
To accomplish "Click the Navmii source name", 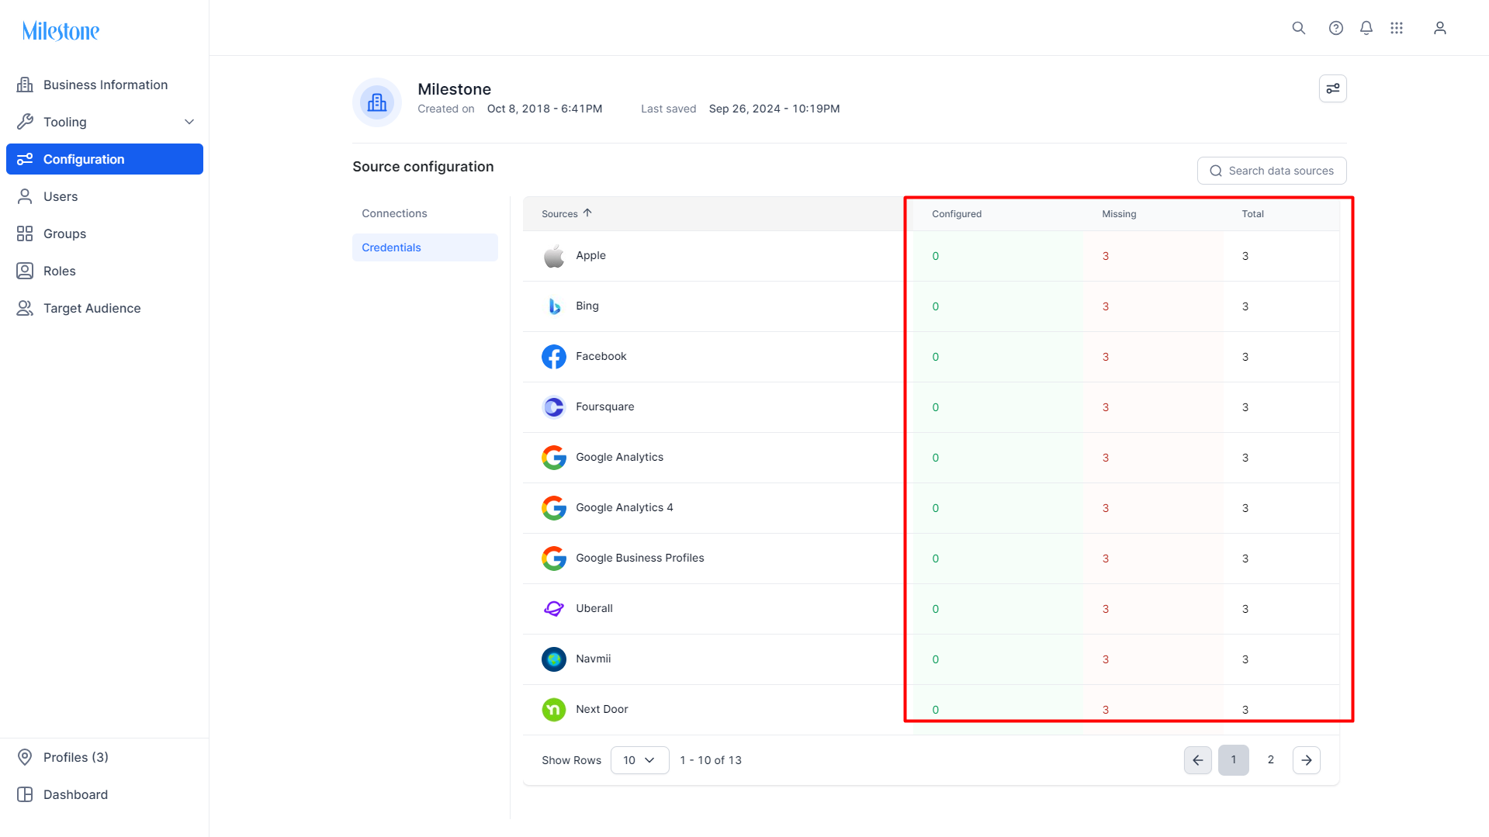I will (593, 659).
